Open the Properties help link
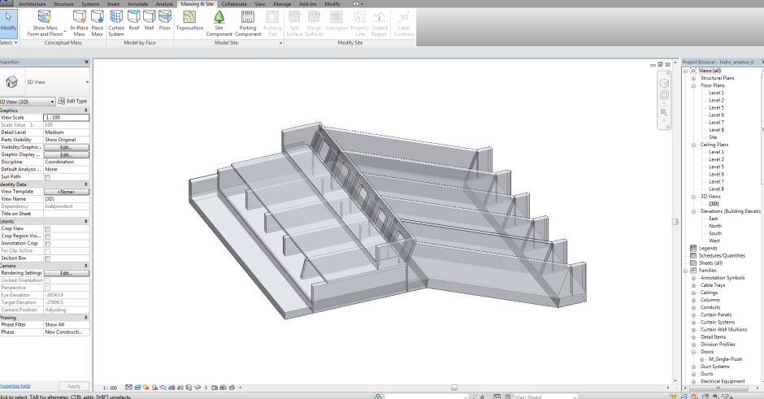 (15, 386)
